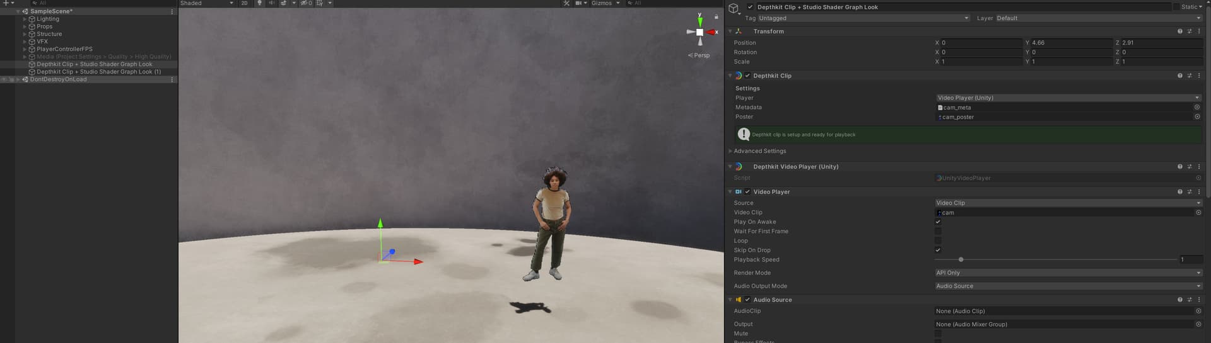1211x343 pixels.
Task: Enable the Loop checkbox
Action: (x=938, y=241)
